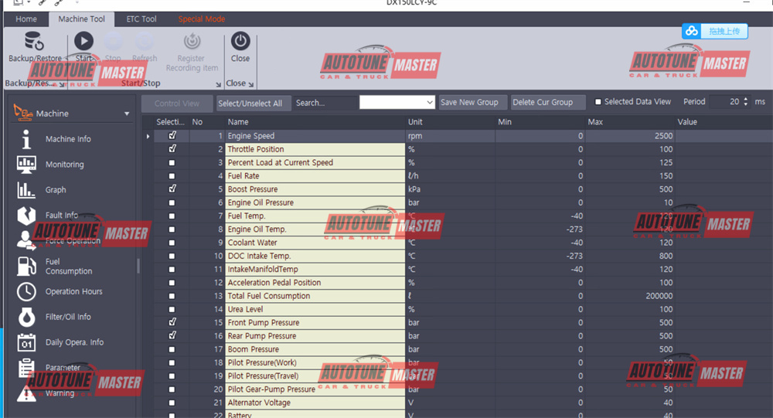773x418 pixels.
Task: Open the group selection combo box
Action: pos(397,103)
